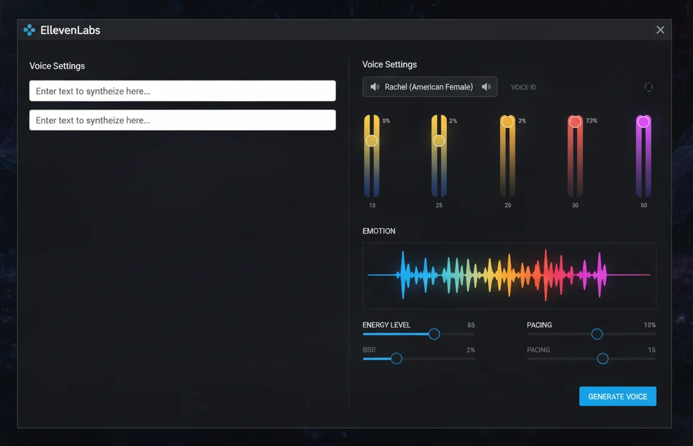Click the orange handle on slider 29

coord(507,121)
